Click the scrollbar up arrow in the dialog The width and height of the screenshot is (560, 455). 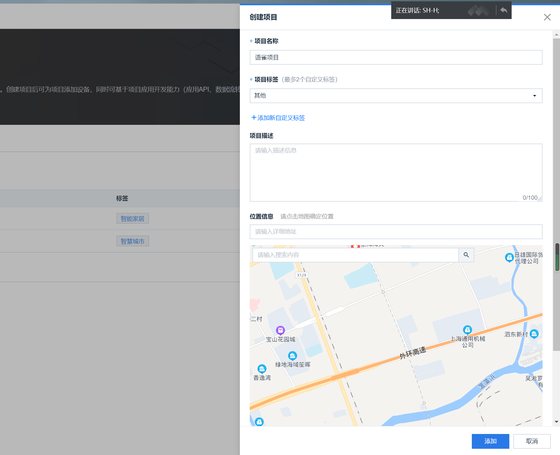(x=556, y=34)
